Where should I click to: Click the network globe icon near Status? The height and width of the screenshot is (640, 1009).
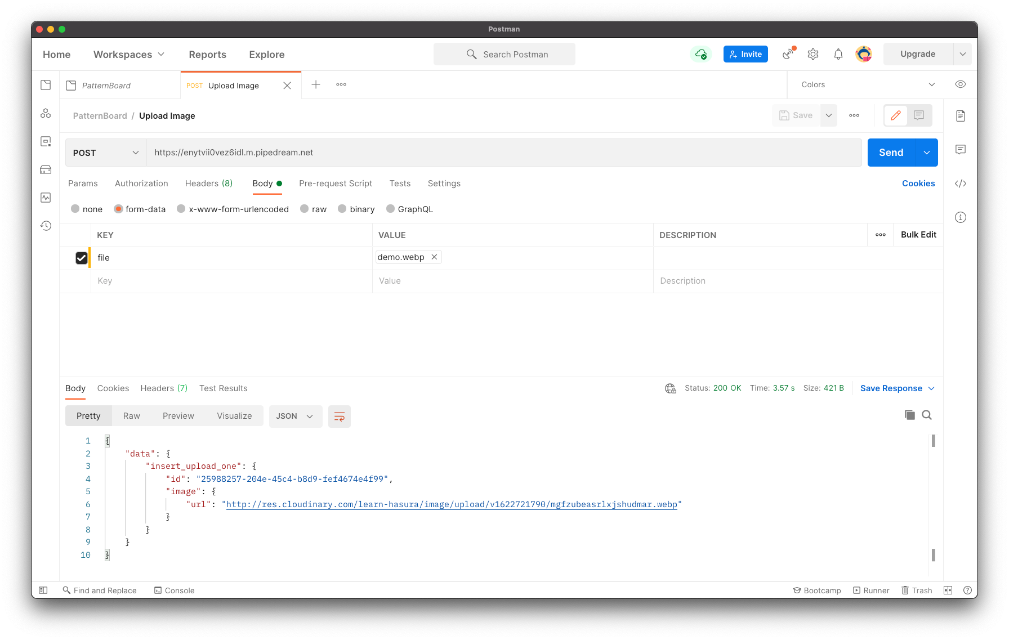click(x=670, y=388)
